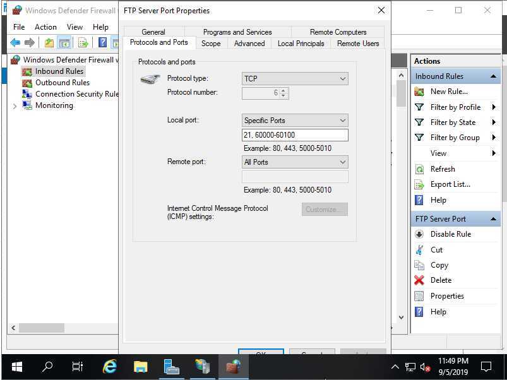
Task: Open Filter by Group submenu
Action: pyautogui.click(x=455, y=138)
